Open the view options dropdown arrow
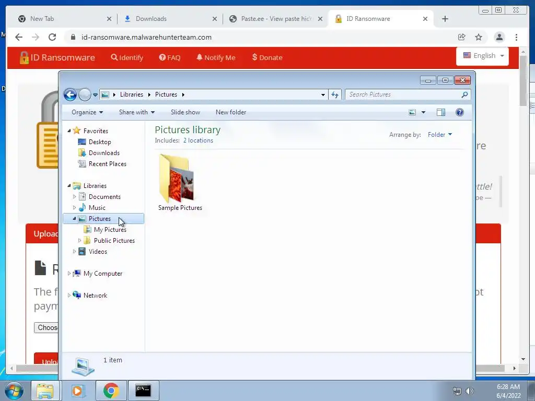 pos(423,112)
